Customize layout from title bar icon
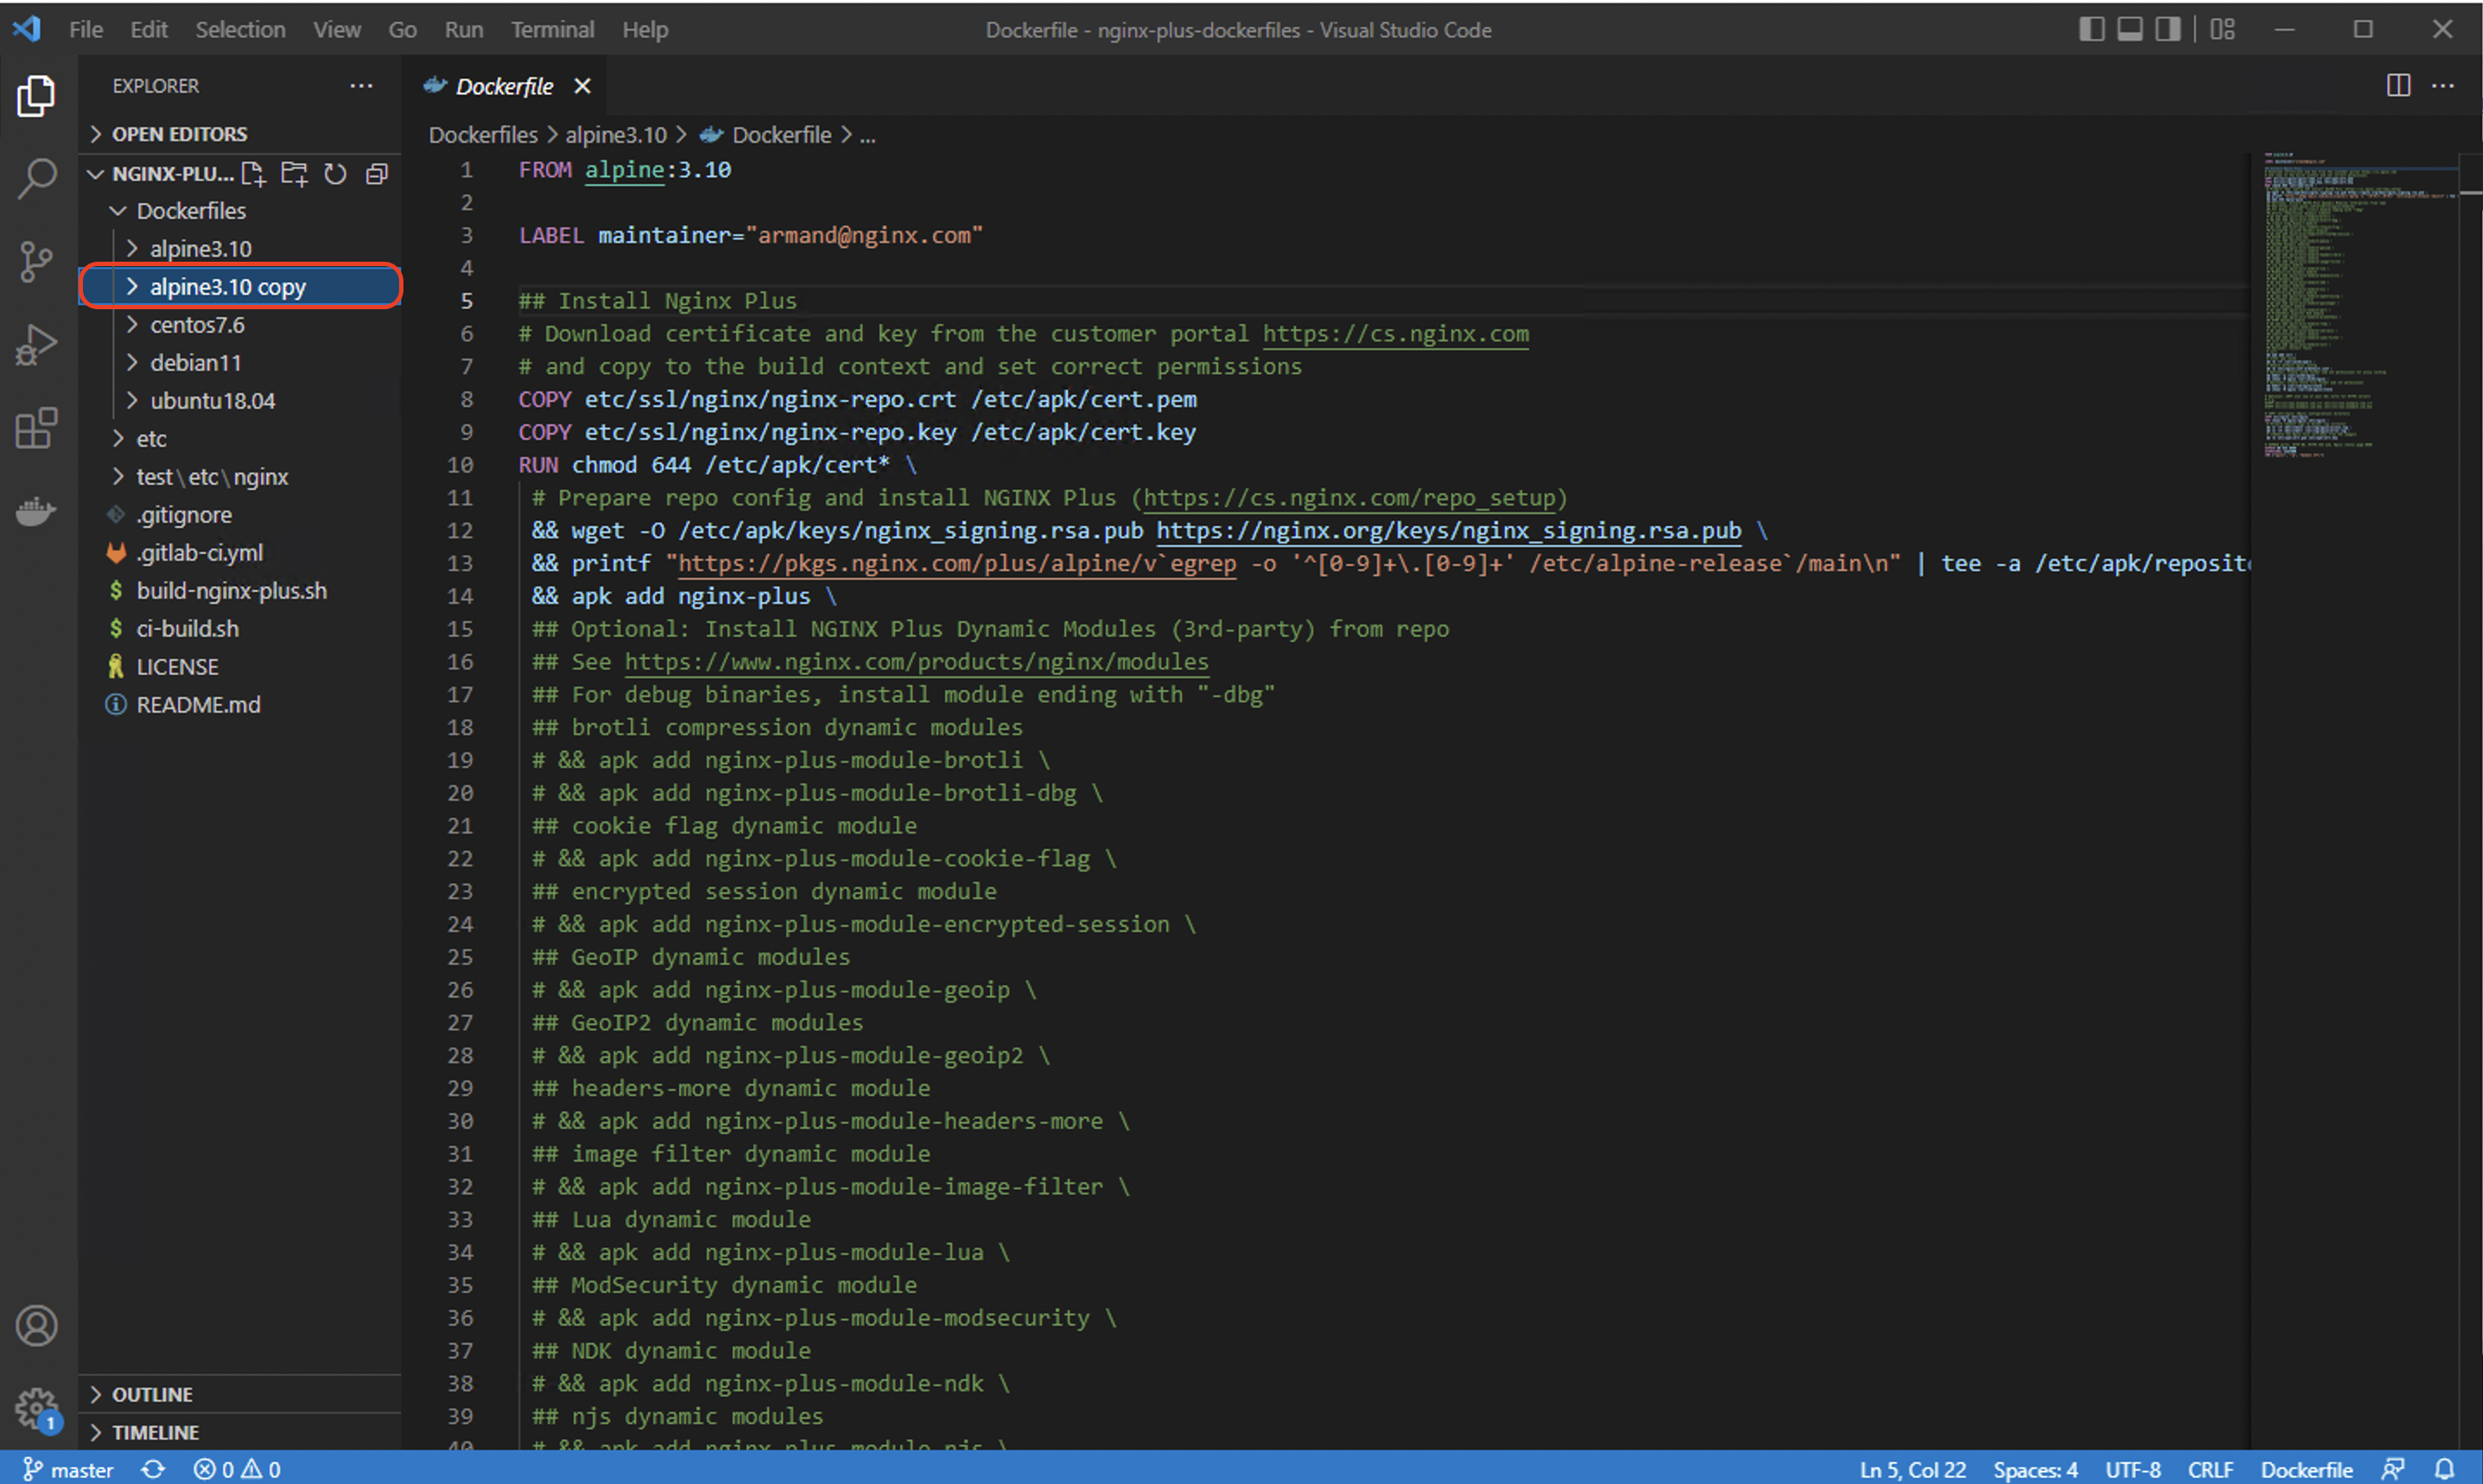The height and width of the screenshot is (1484, 2483). pos(2222,29)
